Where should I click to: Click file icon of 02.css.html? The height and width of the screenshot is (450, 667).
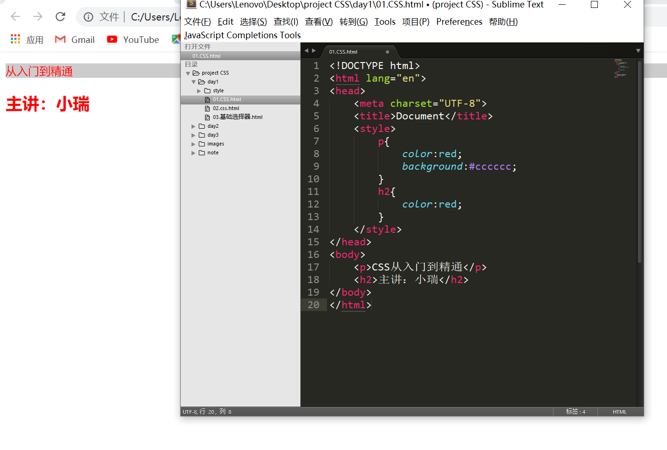point(207,109)
